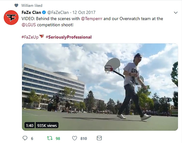Click the reply speech bubble icon
Screen dimensions: 182x143
point(25,138)
